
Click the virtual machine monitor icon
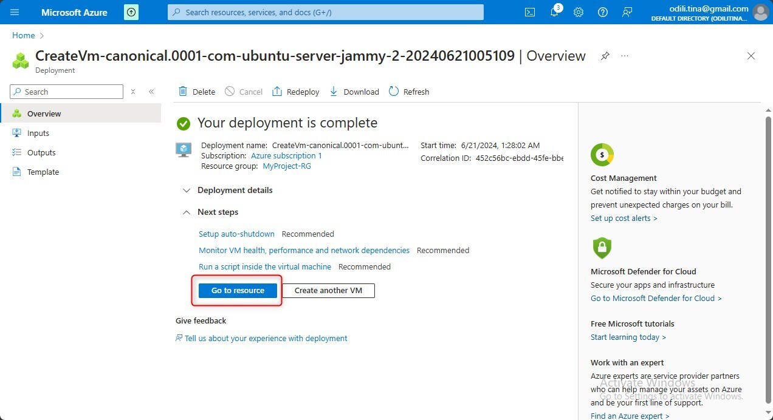coord(184,150)
